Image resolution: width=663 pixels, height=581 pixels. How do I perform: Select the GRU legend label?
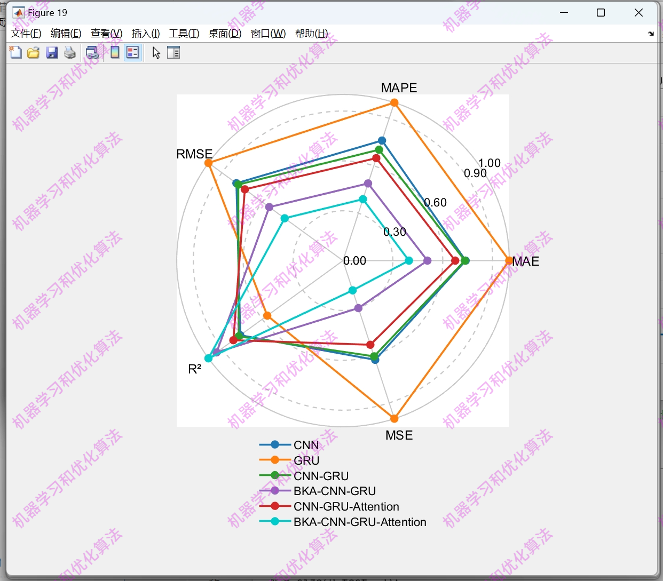306,460
